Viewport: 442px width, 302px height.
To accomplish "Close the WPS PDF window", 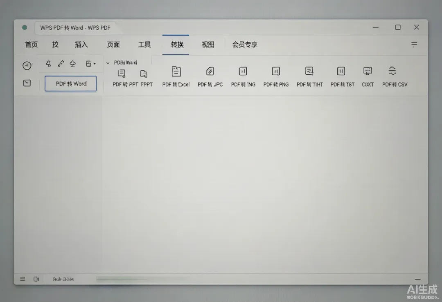I will (416, 27).
